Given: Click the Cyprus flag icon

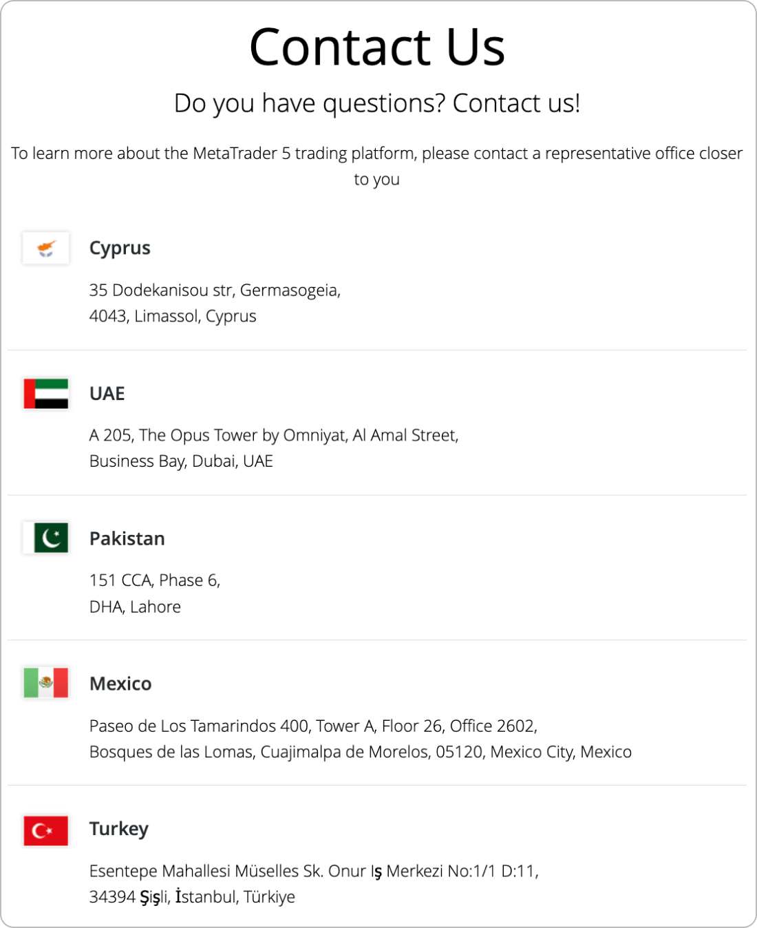Looking at the screenshot, I should [x=46, y=248].
